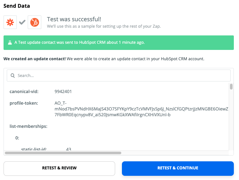Image resolution: width=239 pixels, height=180 pixels.
Task: Click the canonical-vid field label
Action: coord(24,91)
